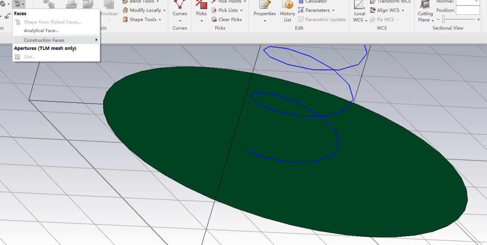Click the Shape Tools icon

click(125, 19)
